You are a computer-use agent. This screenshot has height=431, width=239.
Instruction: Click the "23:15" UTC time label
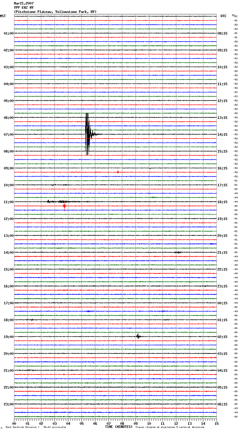pyautogui.click(x=222, y=286)
